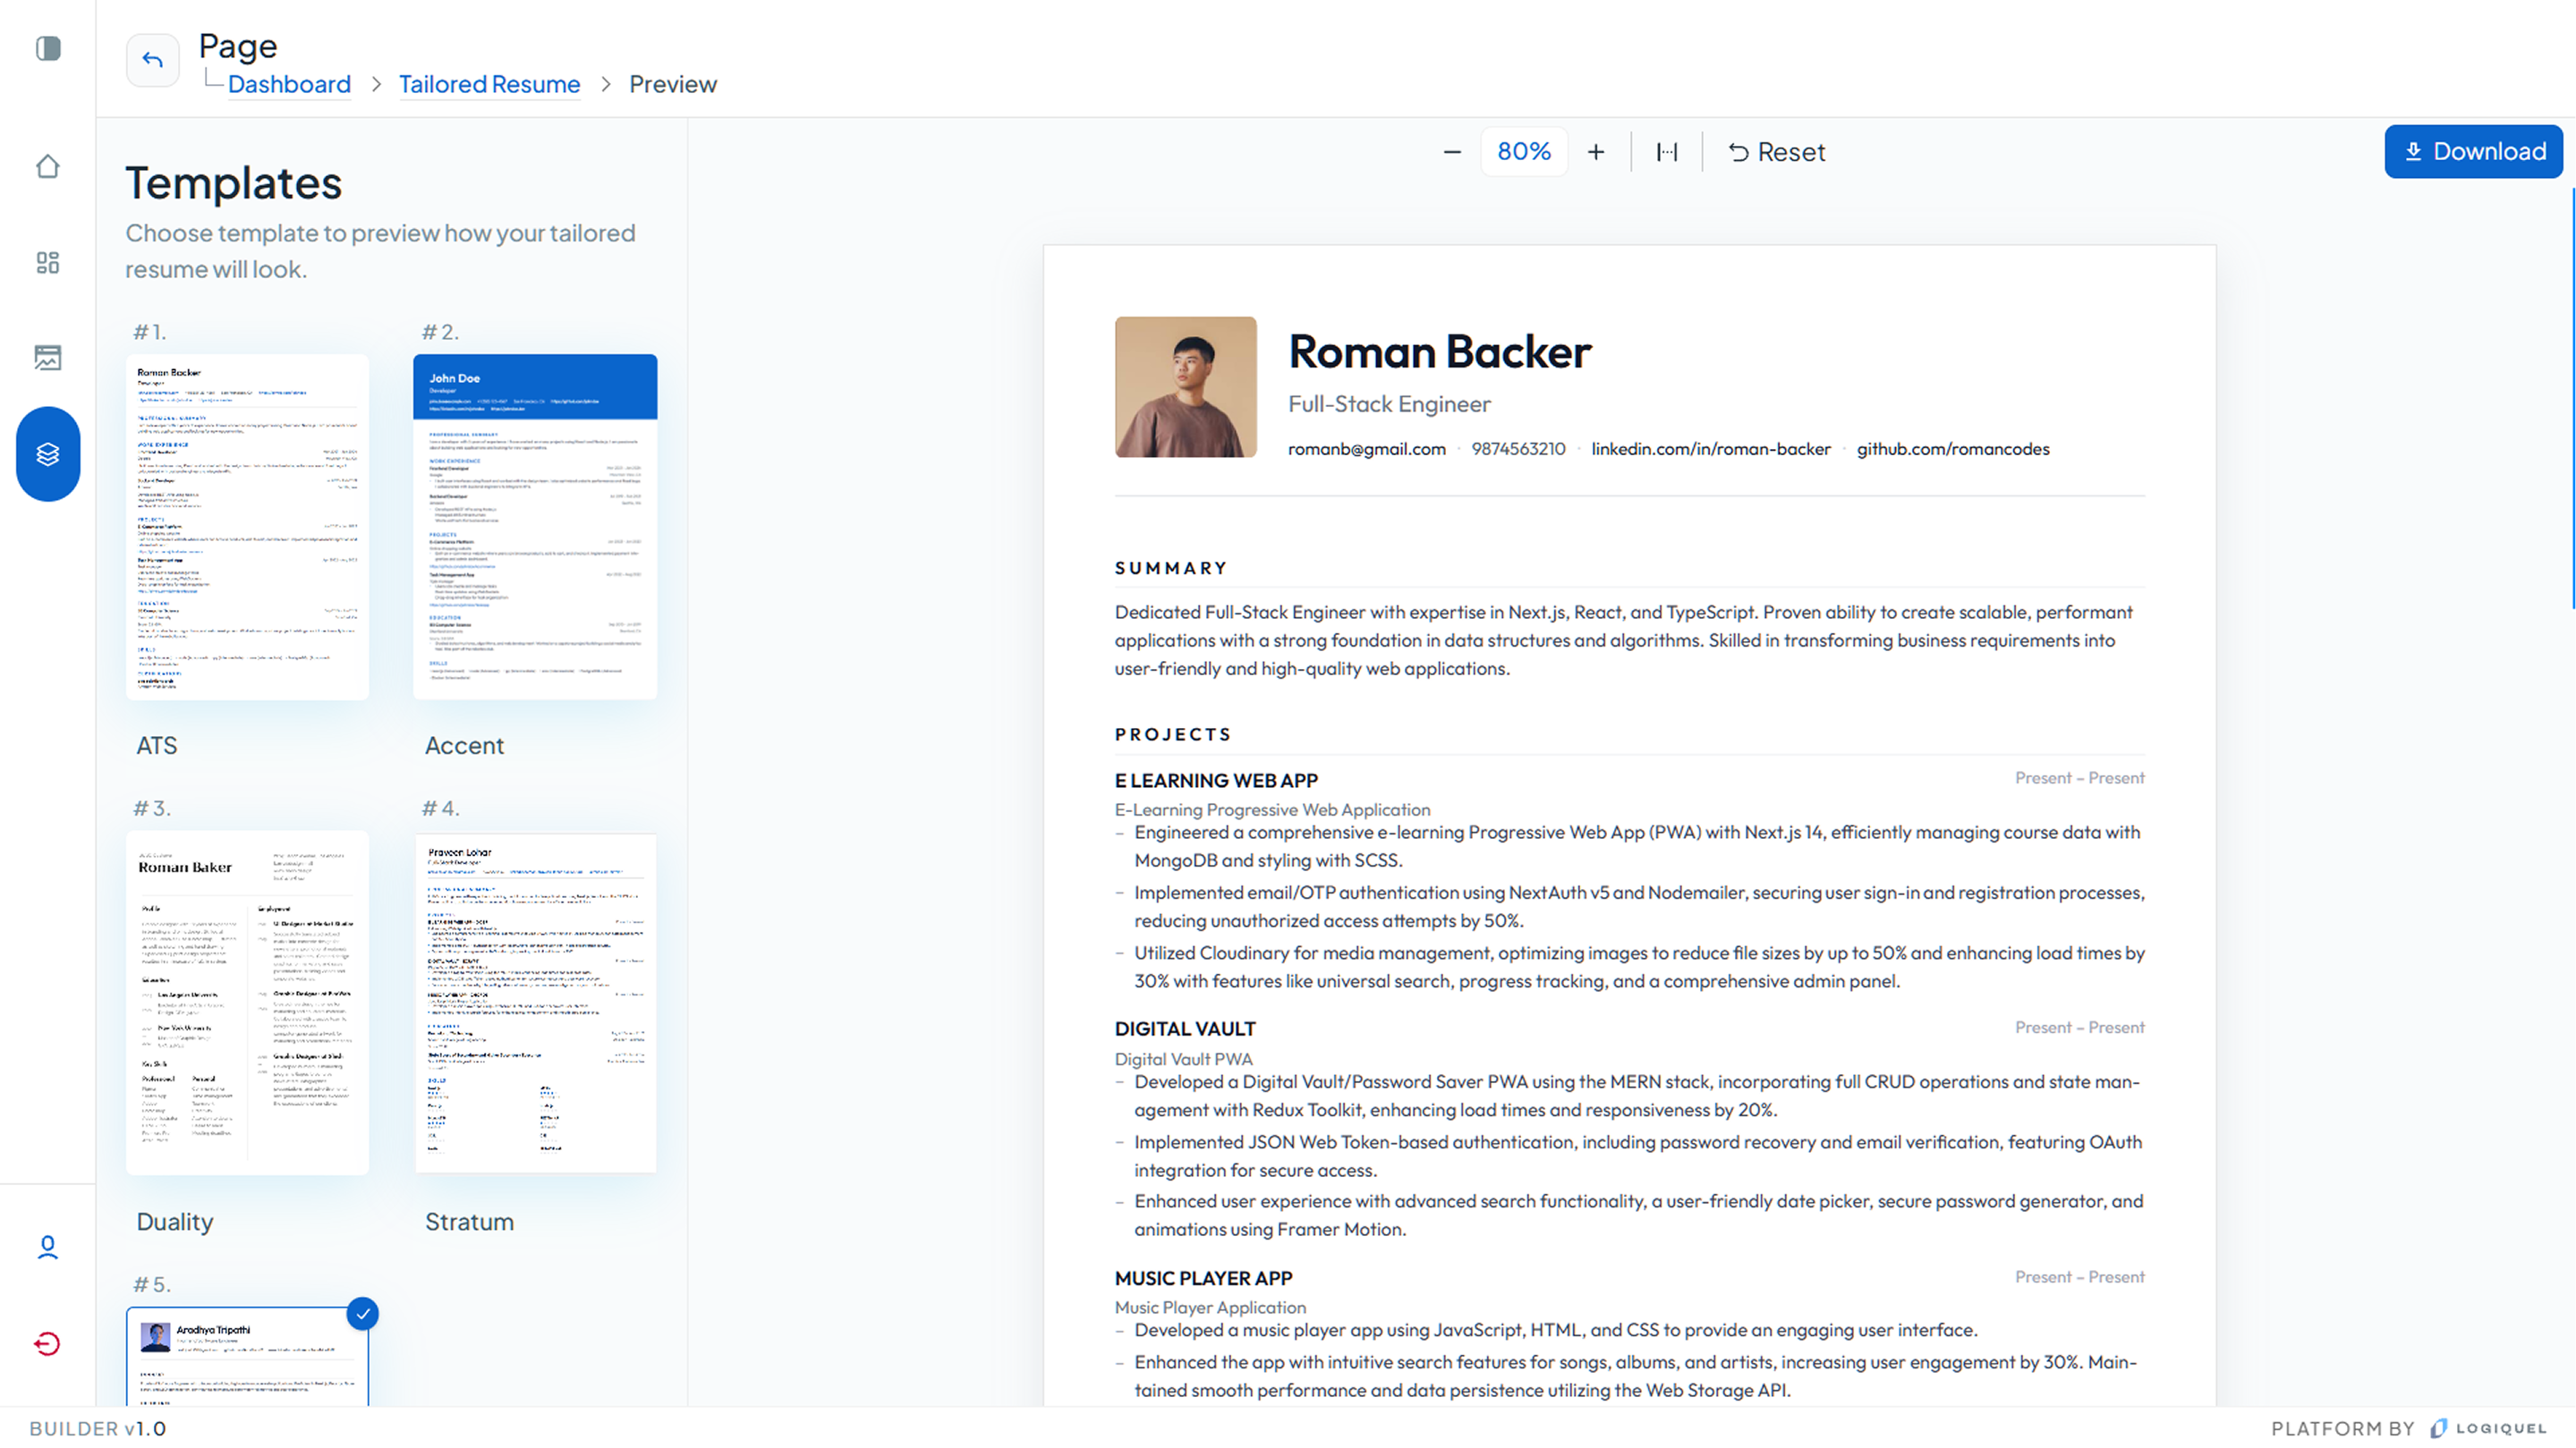The width and height of the screenshot is (2576, 1448).
Task: Select the stacked layers icon in sidebar
Action: (x=48, y=453)
